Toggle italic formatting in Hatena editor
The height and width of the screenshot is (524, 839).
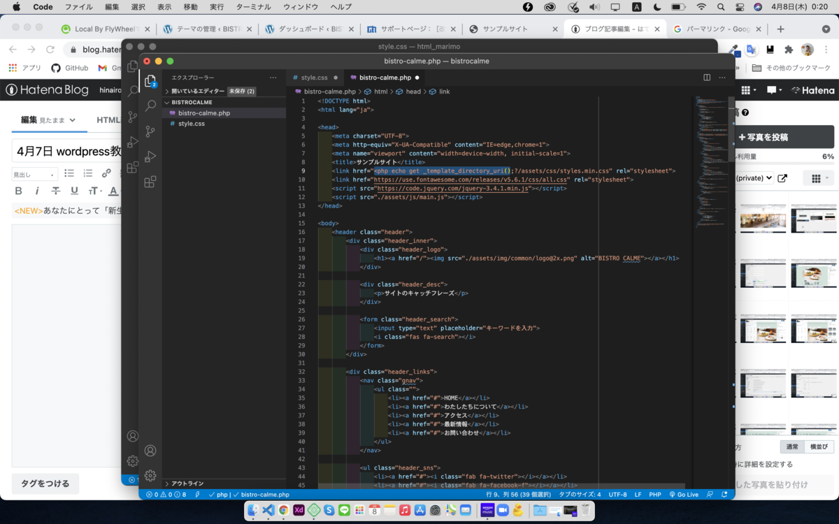(x=37, y=191)
